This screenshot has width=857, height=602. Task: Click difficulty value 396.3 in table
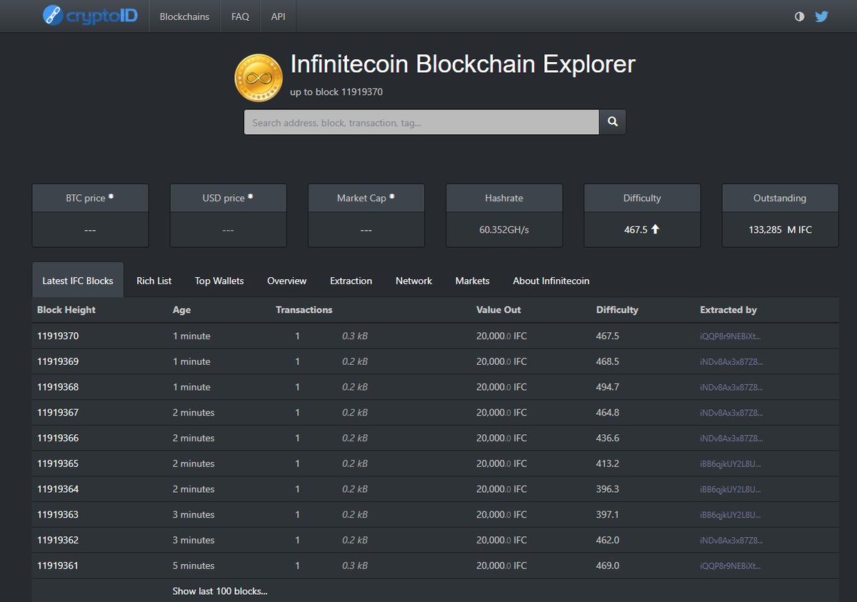tap(608, 489)
